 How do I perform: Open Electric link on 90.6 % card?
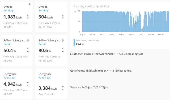[x=42, y=44]
